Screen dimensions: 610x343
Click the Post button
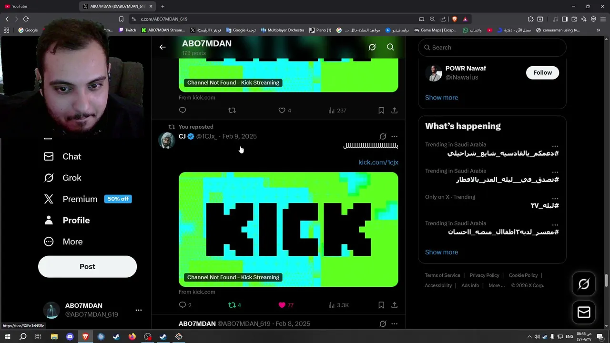[87, 267]
